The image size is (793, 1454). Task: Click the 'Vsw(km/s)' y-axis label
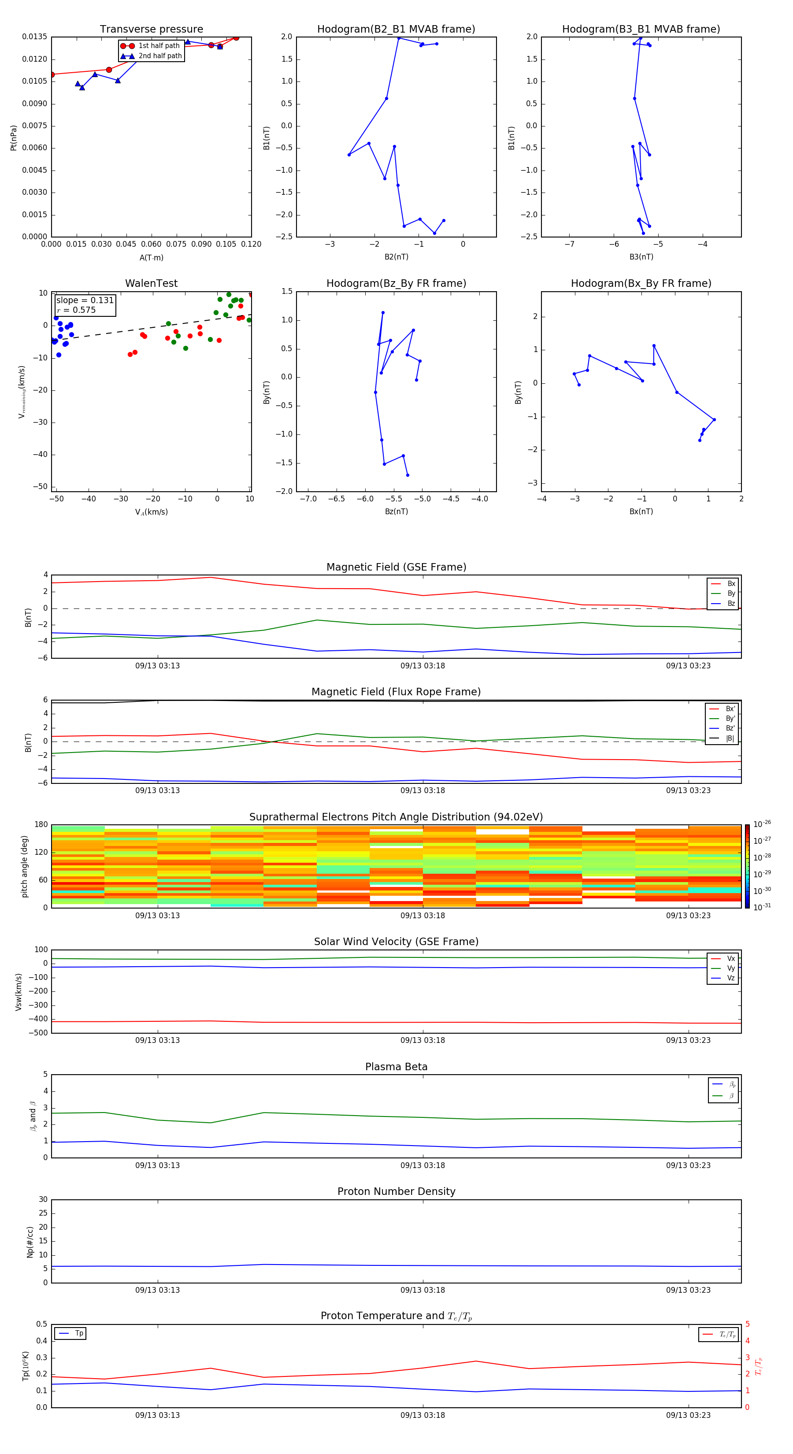[x=19, y=992]
